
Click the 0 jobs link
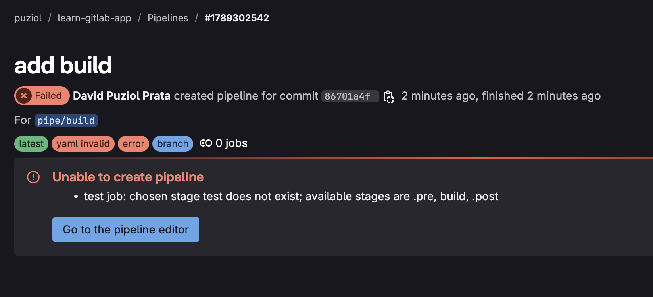pyautogui.click(x=230, y=143)
